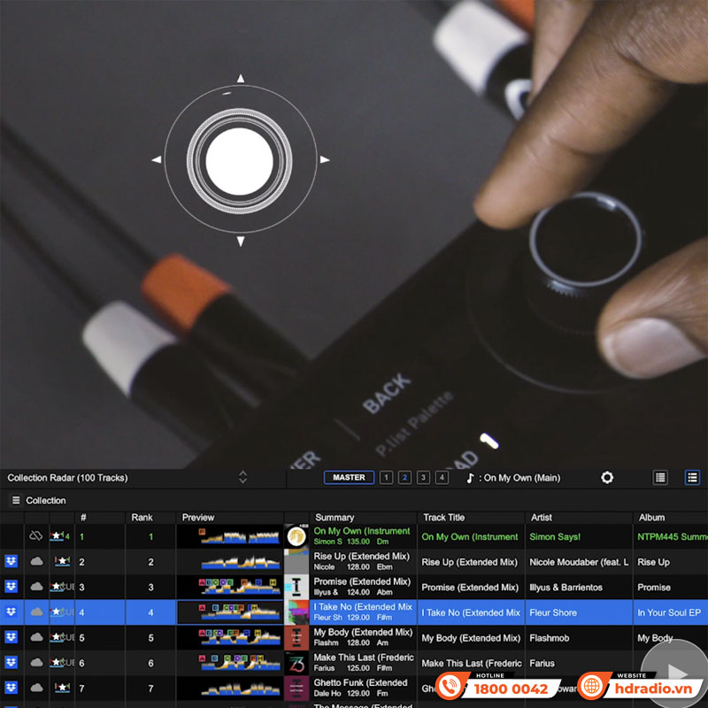
Task: Sort by the Artist column header
Action: (x=542, y=518)
